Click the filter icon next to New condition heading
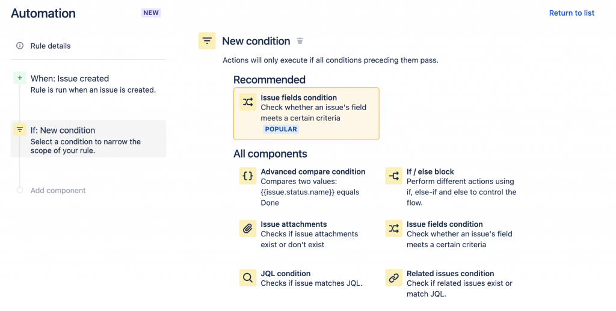 [207, 41]
